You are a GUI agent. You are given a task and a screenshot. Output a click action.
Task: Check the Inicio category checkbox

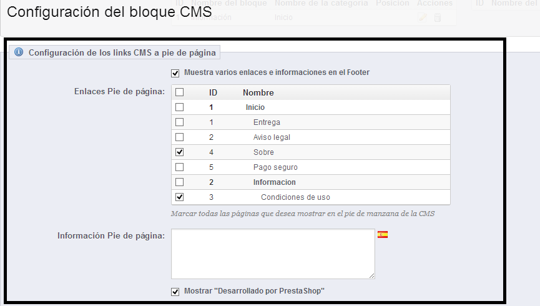[x=180, y=107]
